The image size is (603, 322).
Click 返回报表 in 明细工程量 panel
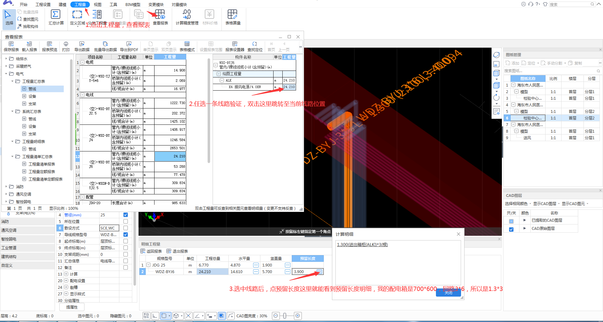point(151,251)
